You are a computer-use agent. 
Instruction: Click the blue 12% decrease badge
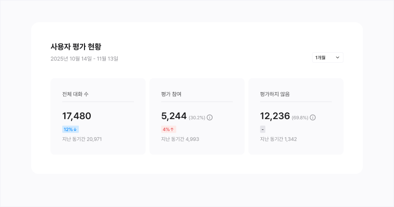[x=71, y=129]
